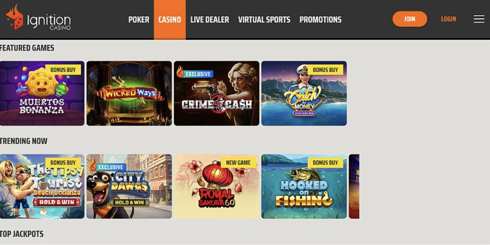Open the City Dawgs Hold & Win game
490x245 pixels.
[129, 186]
